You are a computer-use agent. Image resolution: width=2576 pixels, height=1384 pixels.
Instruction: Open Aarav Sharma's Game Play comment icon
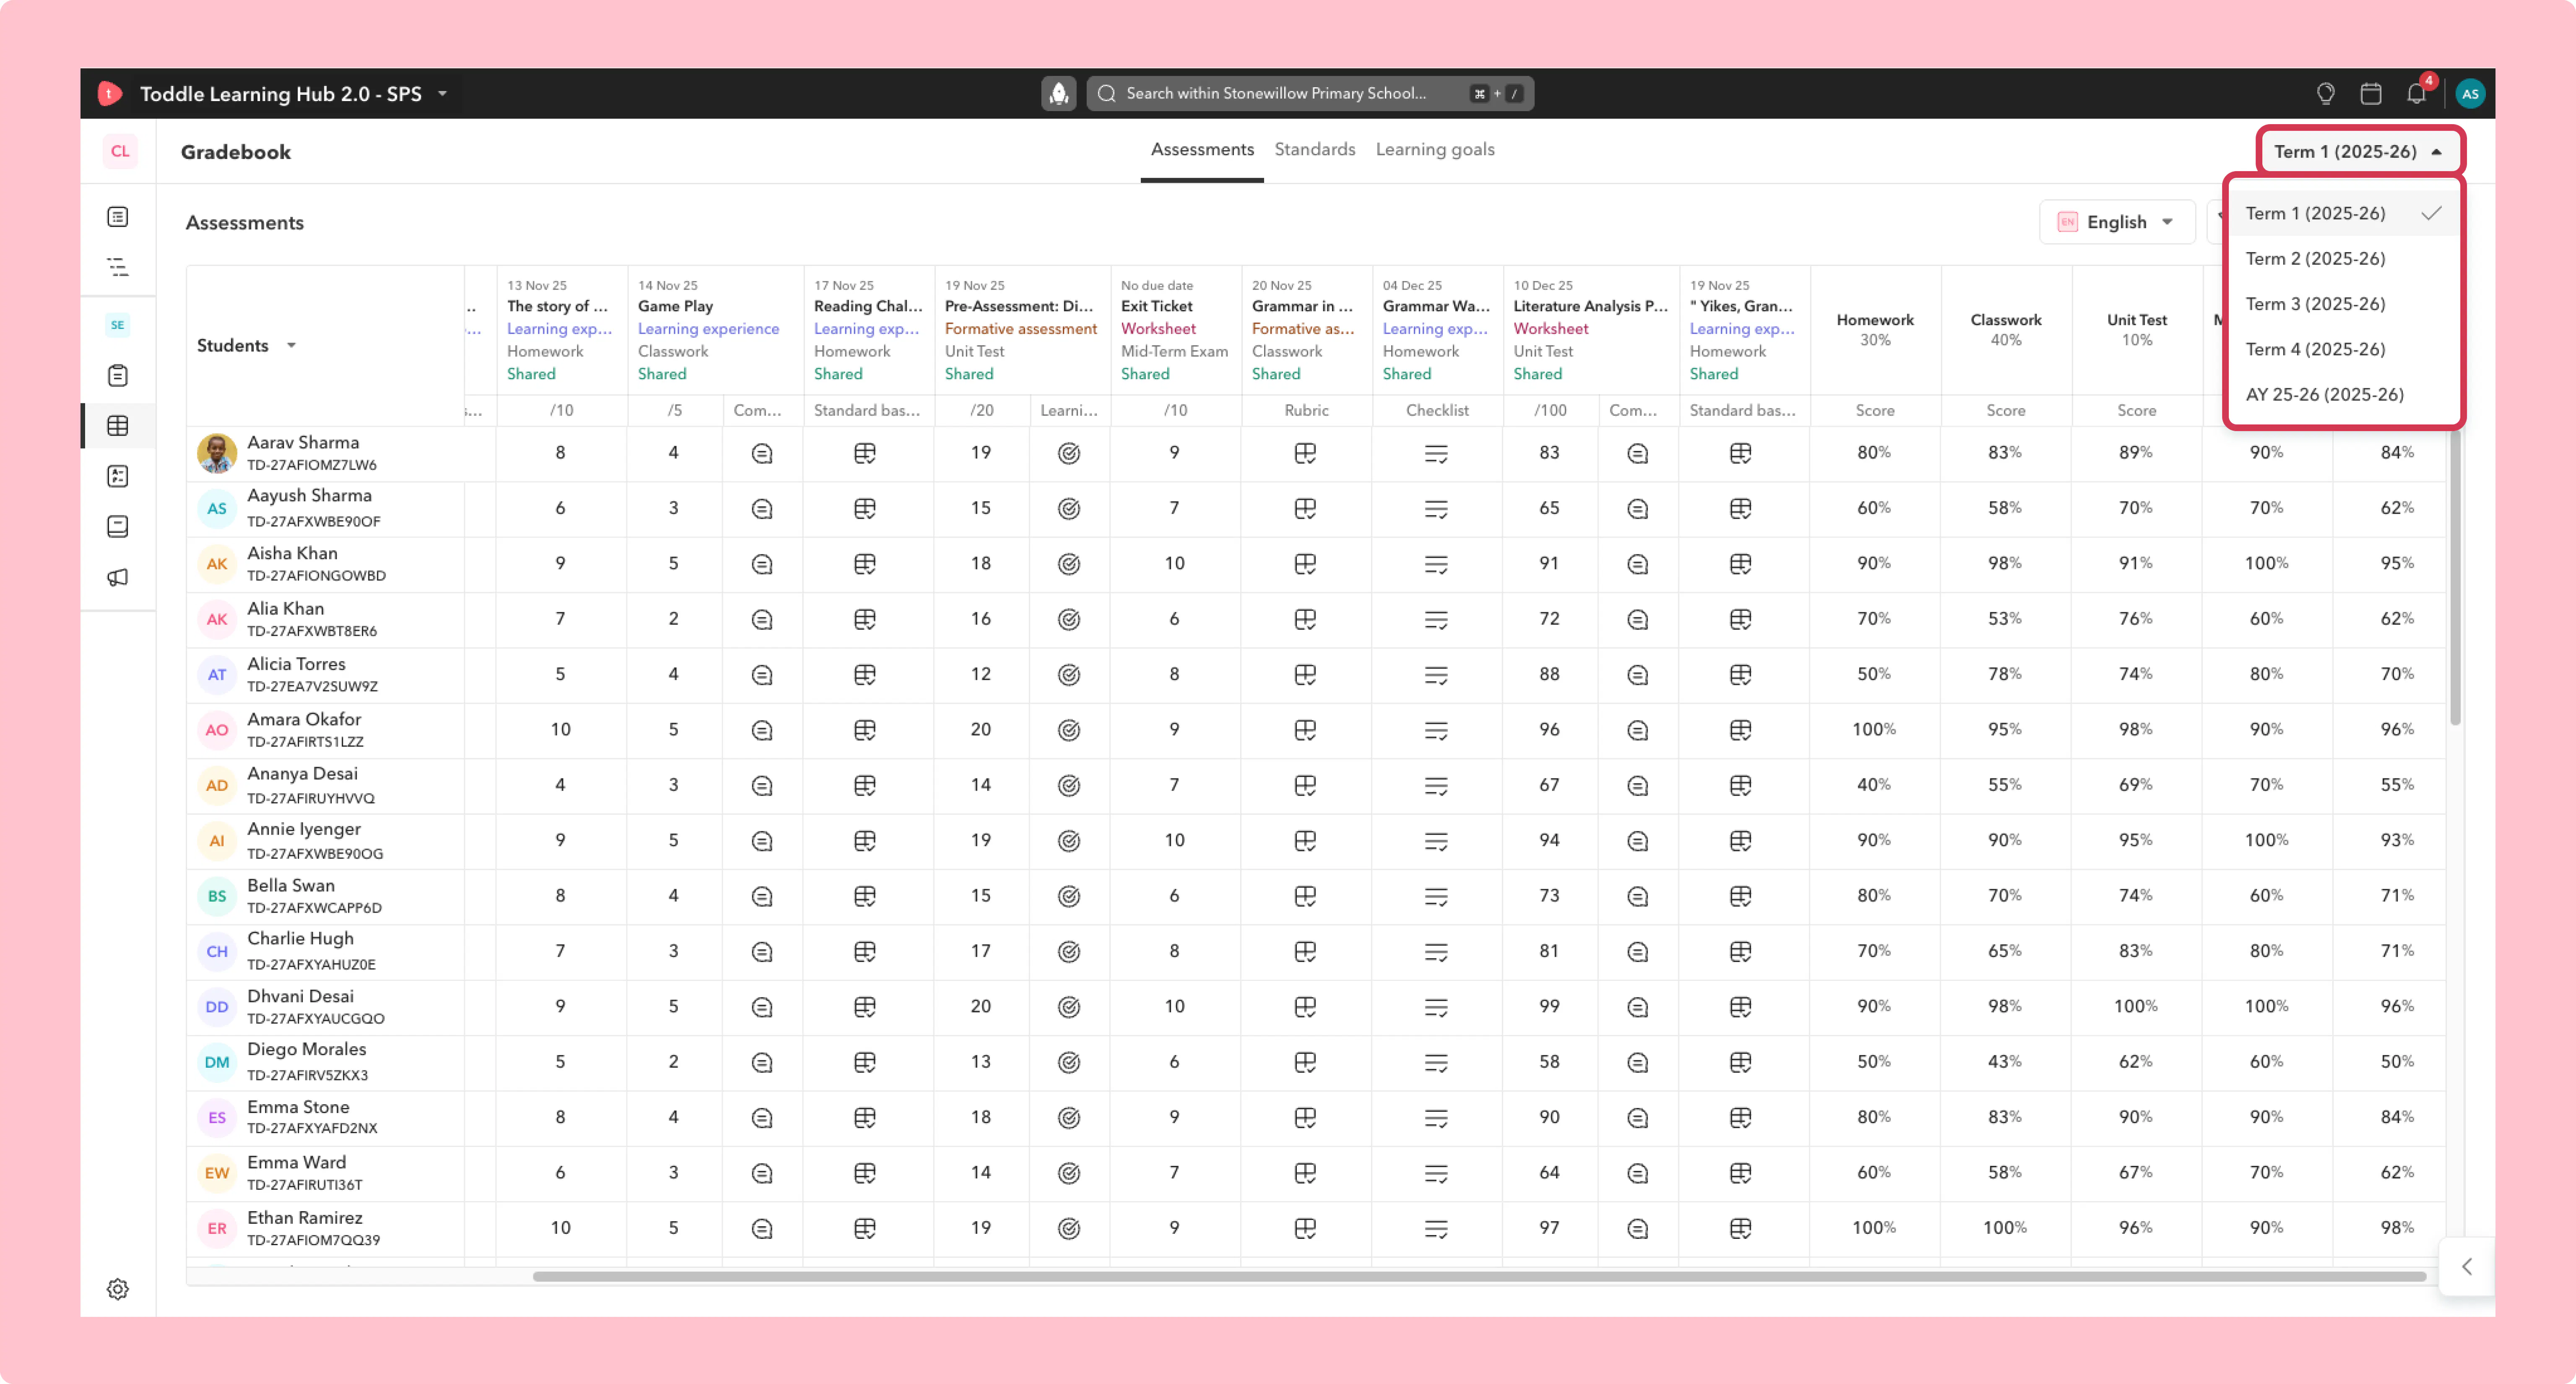pos(762,454)
